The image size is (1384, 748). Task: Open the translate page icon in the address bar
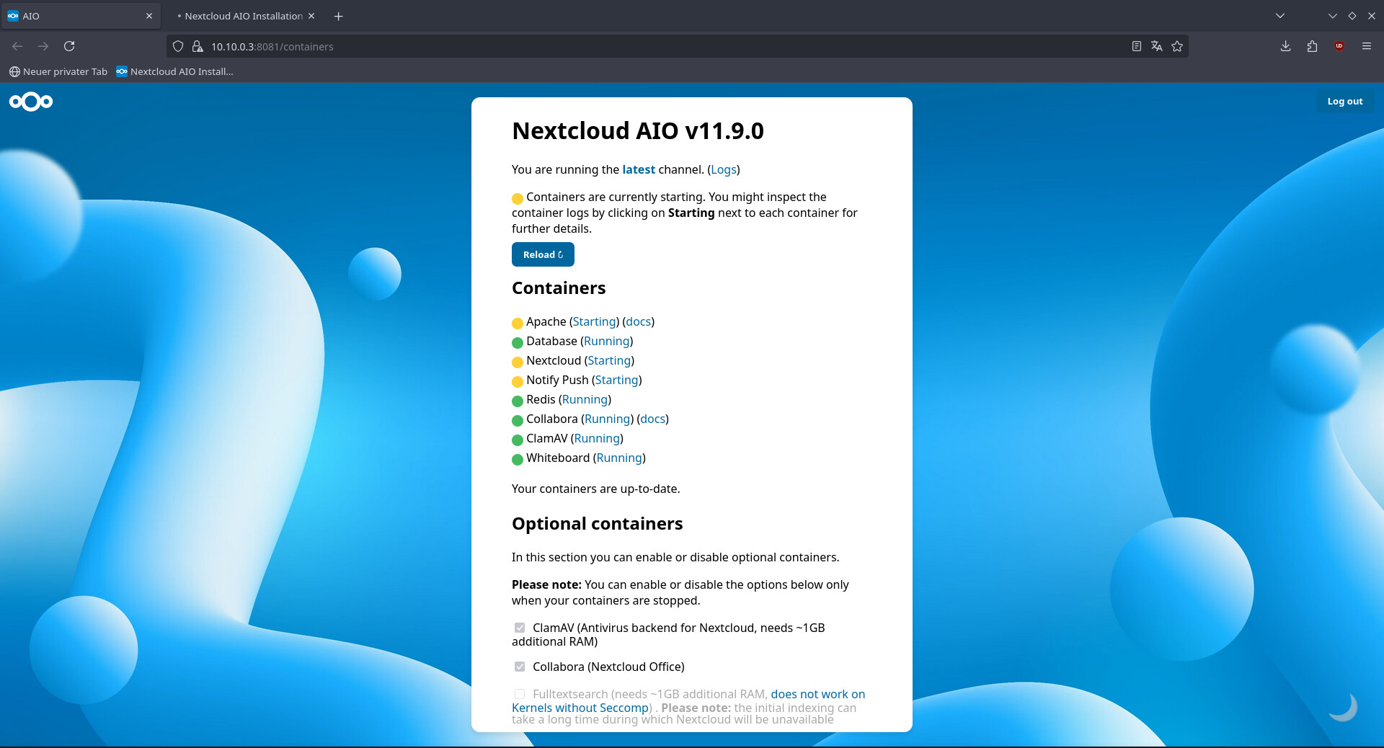pyautogui.click(x=1157, y=46)
